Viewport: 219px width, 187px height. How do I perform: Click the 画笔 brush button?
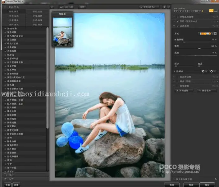pyautogui.click(x=172, y=185)
